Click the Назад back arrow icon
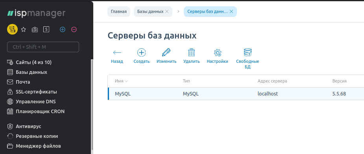 pyautogui.click(x=117, y=53)
